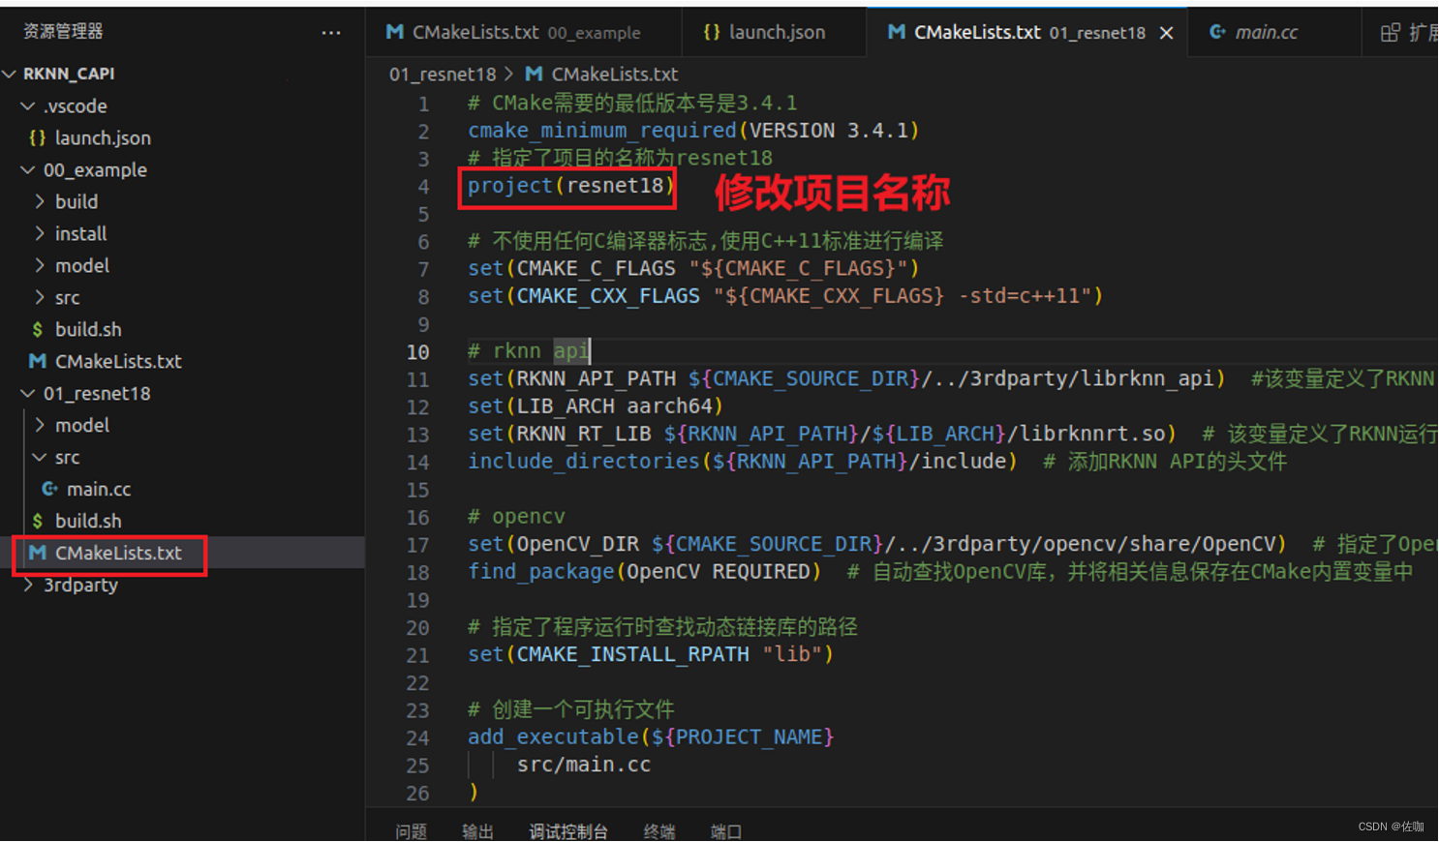Viewport: 1439px width, 842px height.
Task: Open the 输出 (Output) panel tab
Action: [x=478, y=831]
